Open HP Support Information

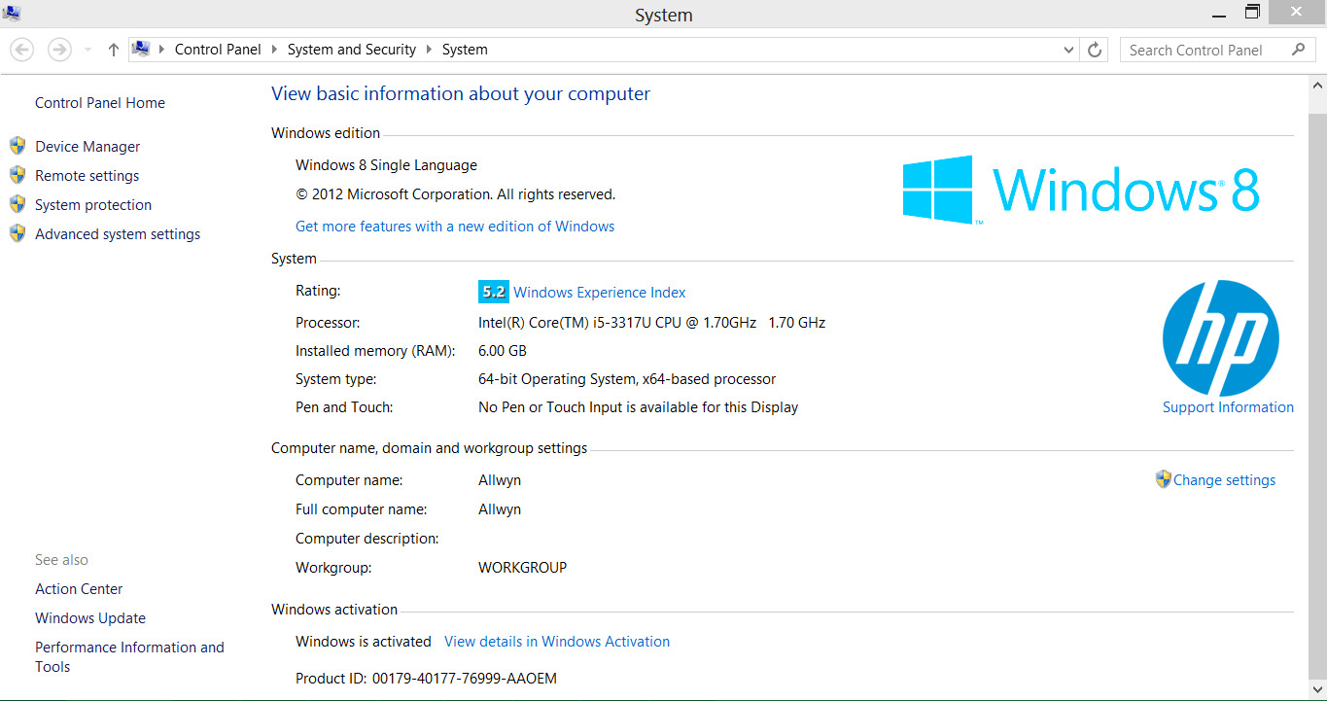click(1228, 407)
